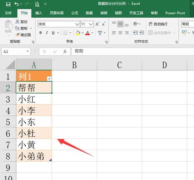Click Center horizontally icon
194x180 pixels.
120,33
